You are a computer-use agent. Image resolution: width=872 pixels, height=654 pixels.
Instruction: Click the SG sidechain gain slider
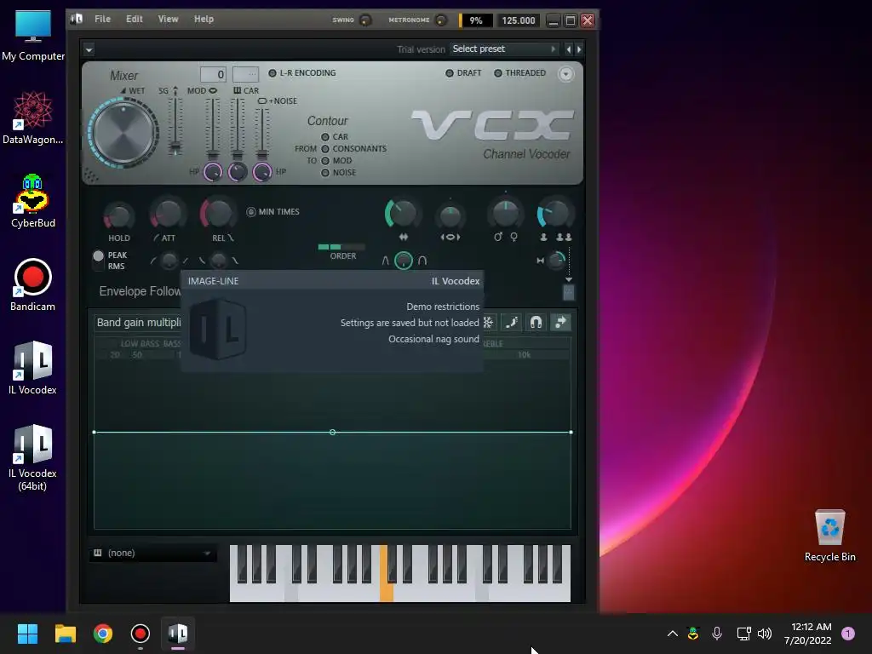pyautogui.click(x=175, y=126)
